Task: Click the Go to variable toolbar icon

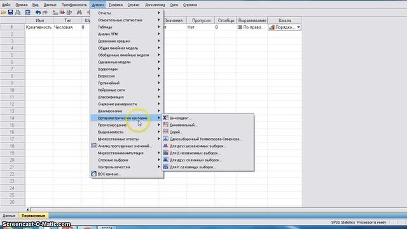Action: click(x=62, y=13)
